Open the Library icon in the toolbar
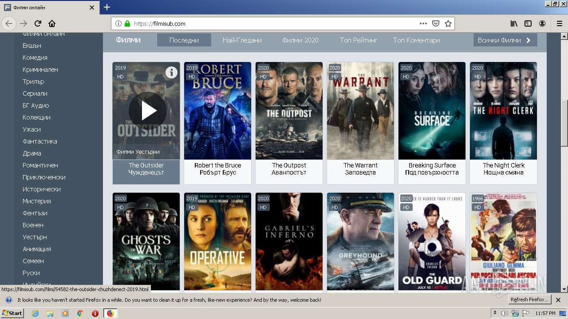This screenshot has width=568, height=319. [x=514, y=23]
